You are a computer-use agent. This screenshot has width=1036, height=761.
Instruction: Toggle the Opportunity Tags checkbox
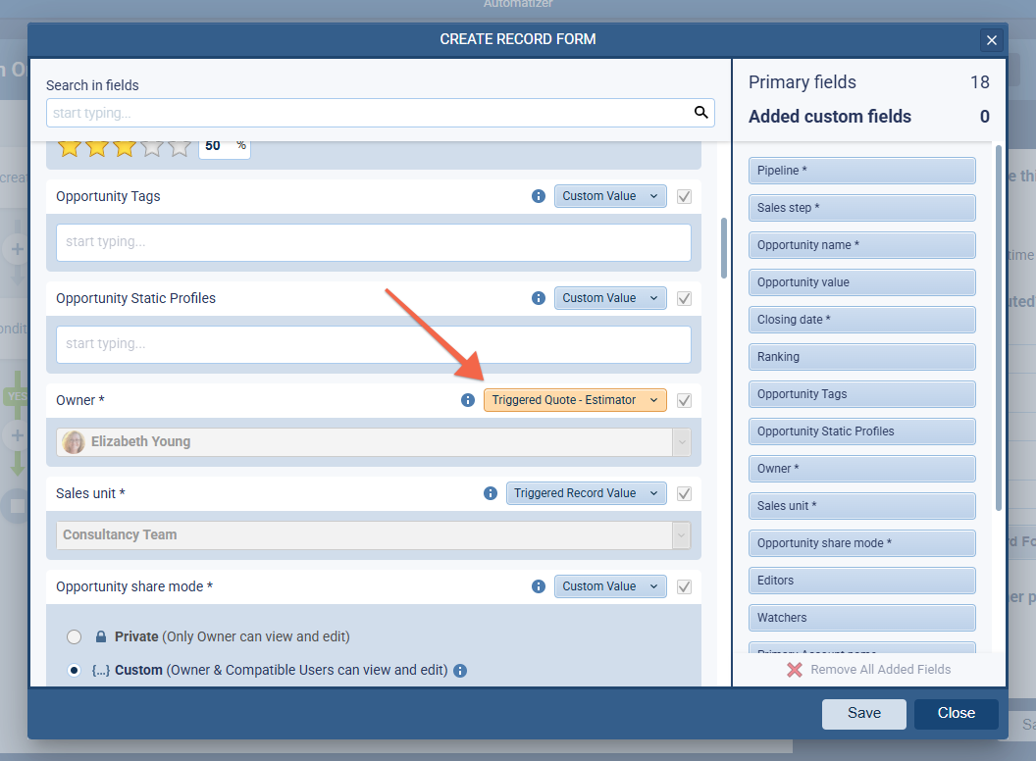(684, 196)
